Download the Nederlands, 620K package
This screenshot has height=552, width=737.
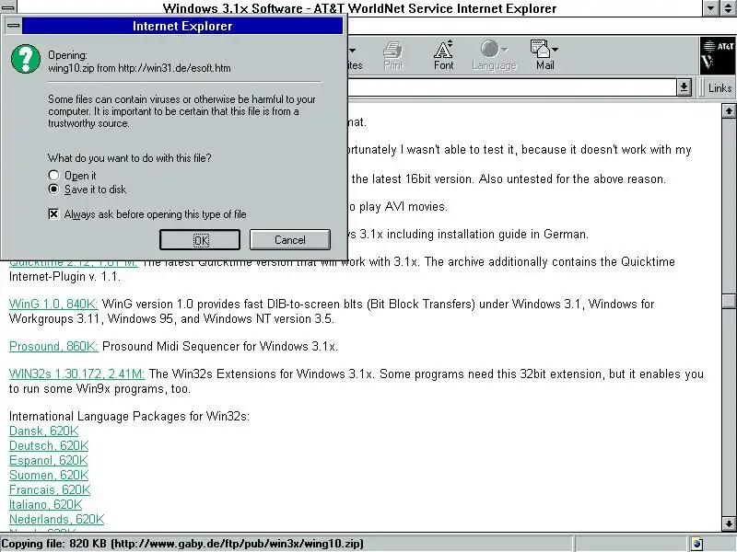57,519
